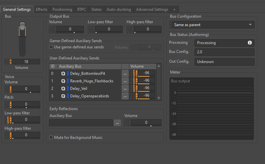265x164 pixels.
Task: Click the Output Bus Low-pass filter value
Action: click(x=109, y=29)
